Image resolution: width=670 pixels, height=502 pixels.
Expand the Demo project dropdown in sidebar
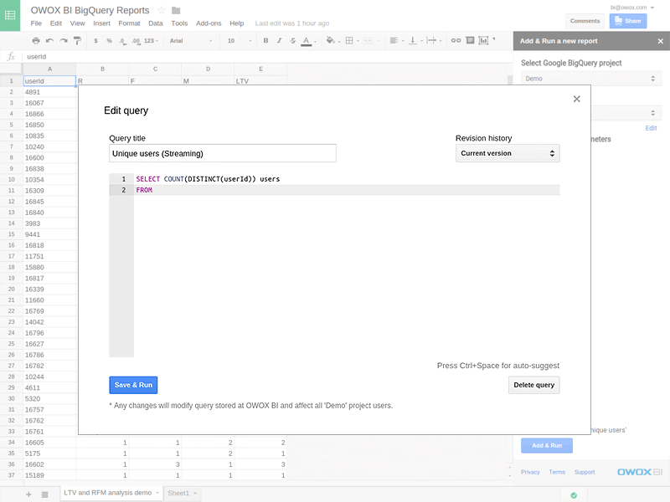point(591,79)
